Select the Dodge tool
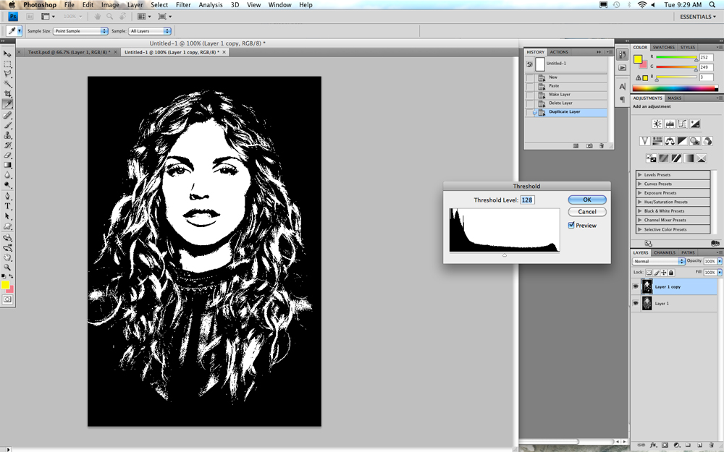The image size is (724, 452). (x=7, y=185)
